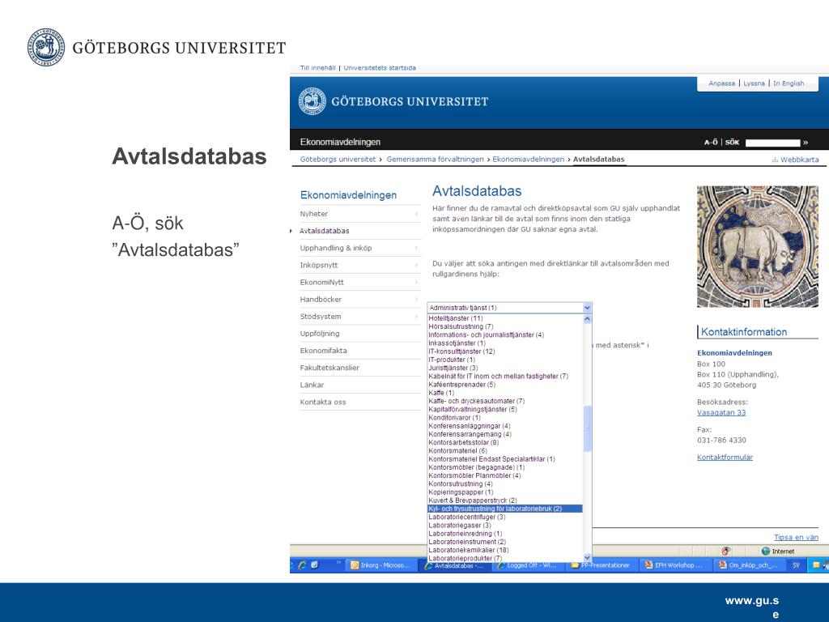Open Kontakta oss menu item
Image resolution: width=829 pixels, height=622 pixels.
click(323, 402)
